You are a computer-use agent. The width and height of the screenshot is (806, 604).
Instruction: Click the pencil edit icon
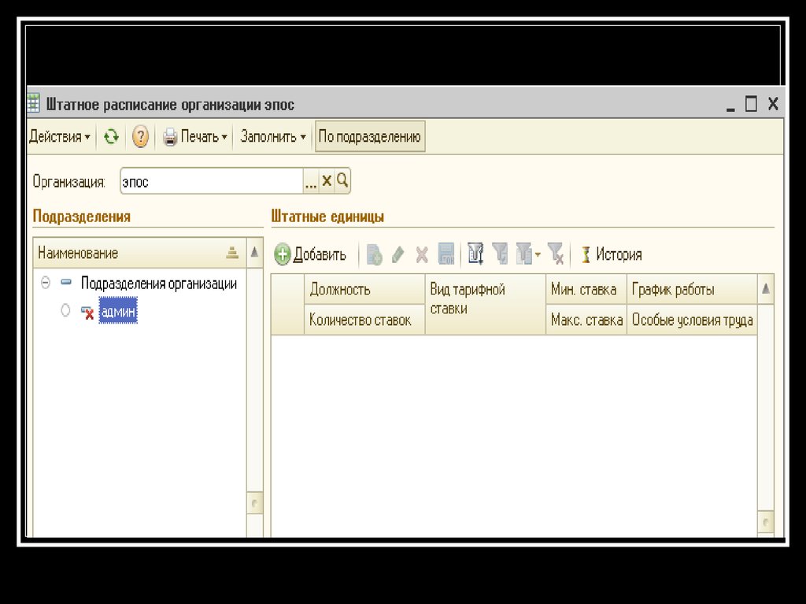tap(398, 254)
